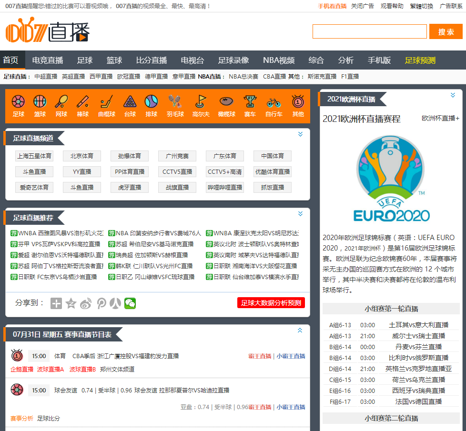This screenshot has height=431, width=466.
Task: Share to Renren icon
Action: (115, 303)
